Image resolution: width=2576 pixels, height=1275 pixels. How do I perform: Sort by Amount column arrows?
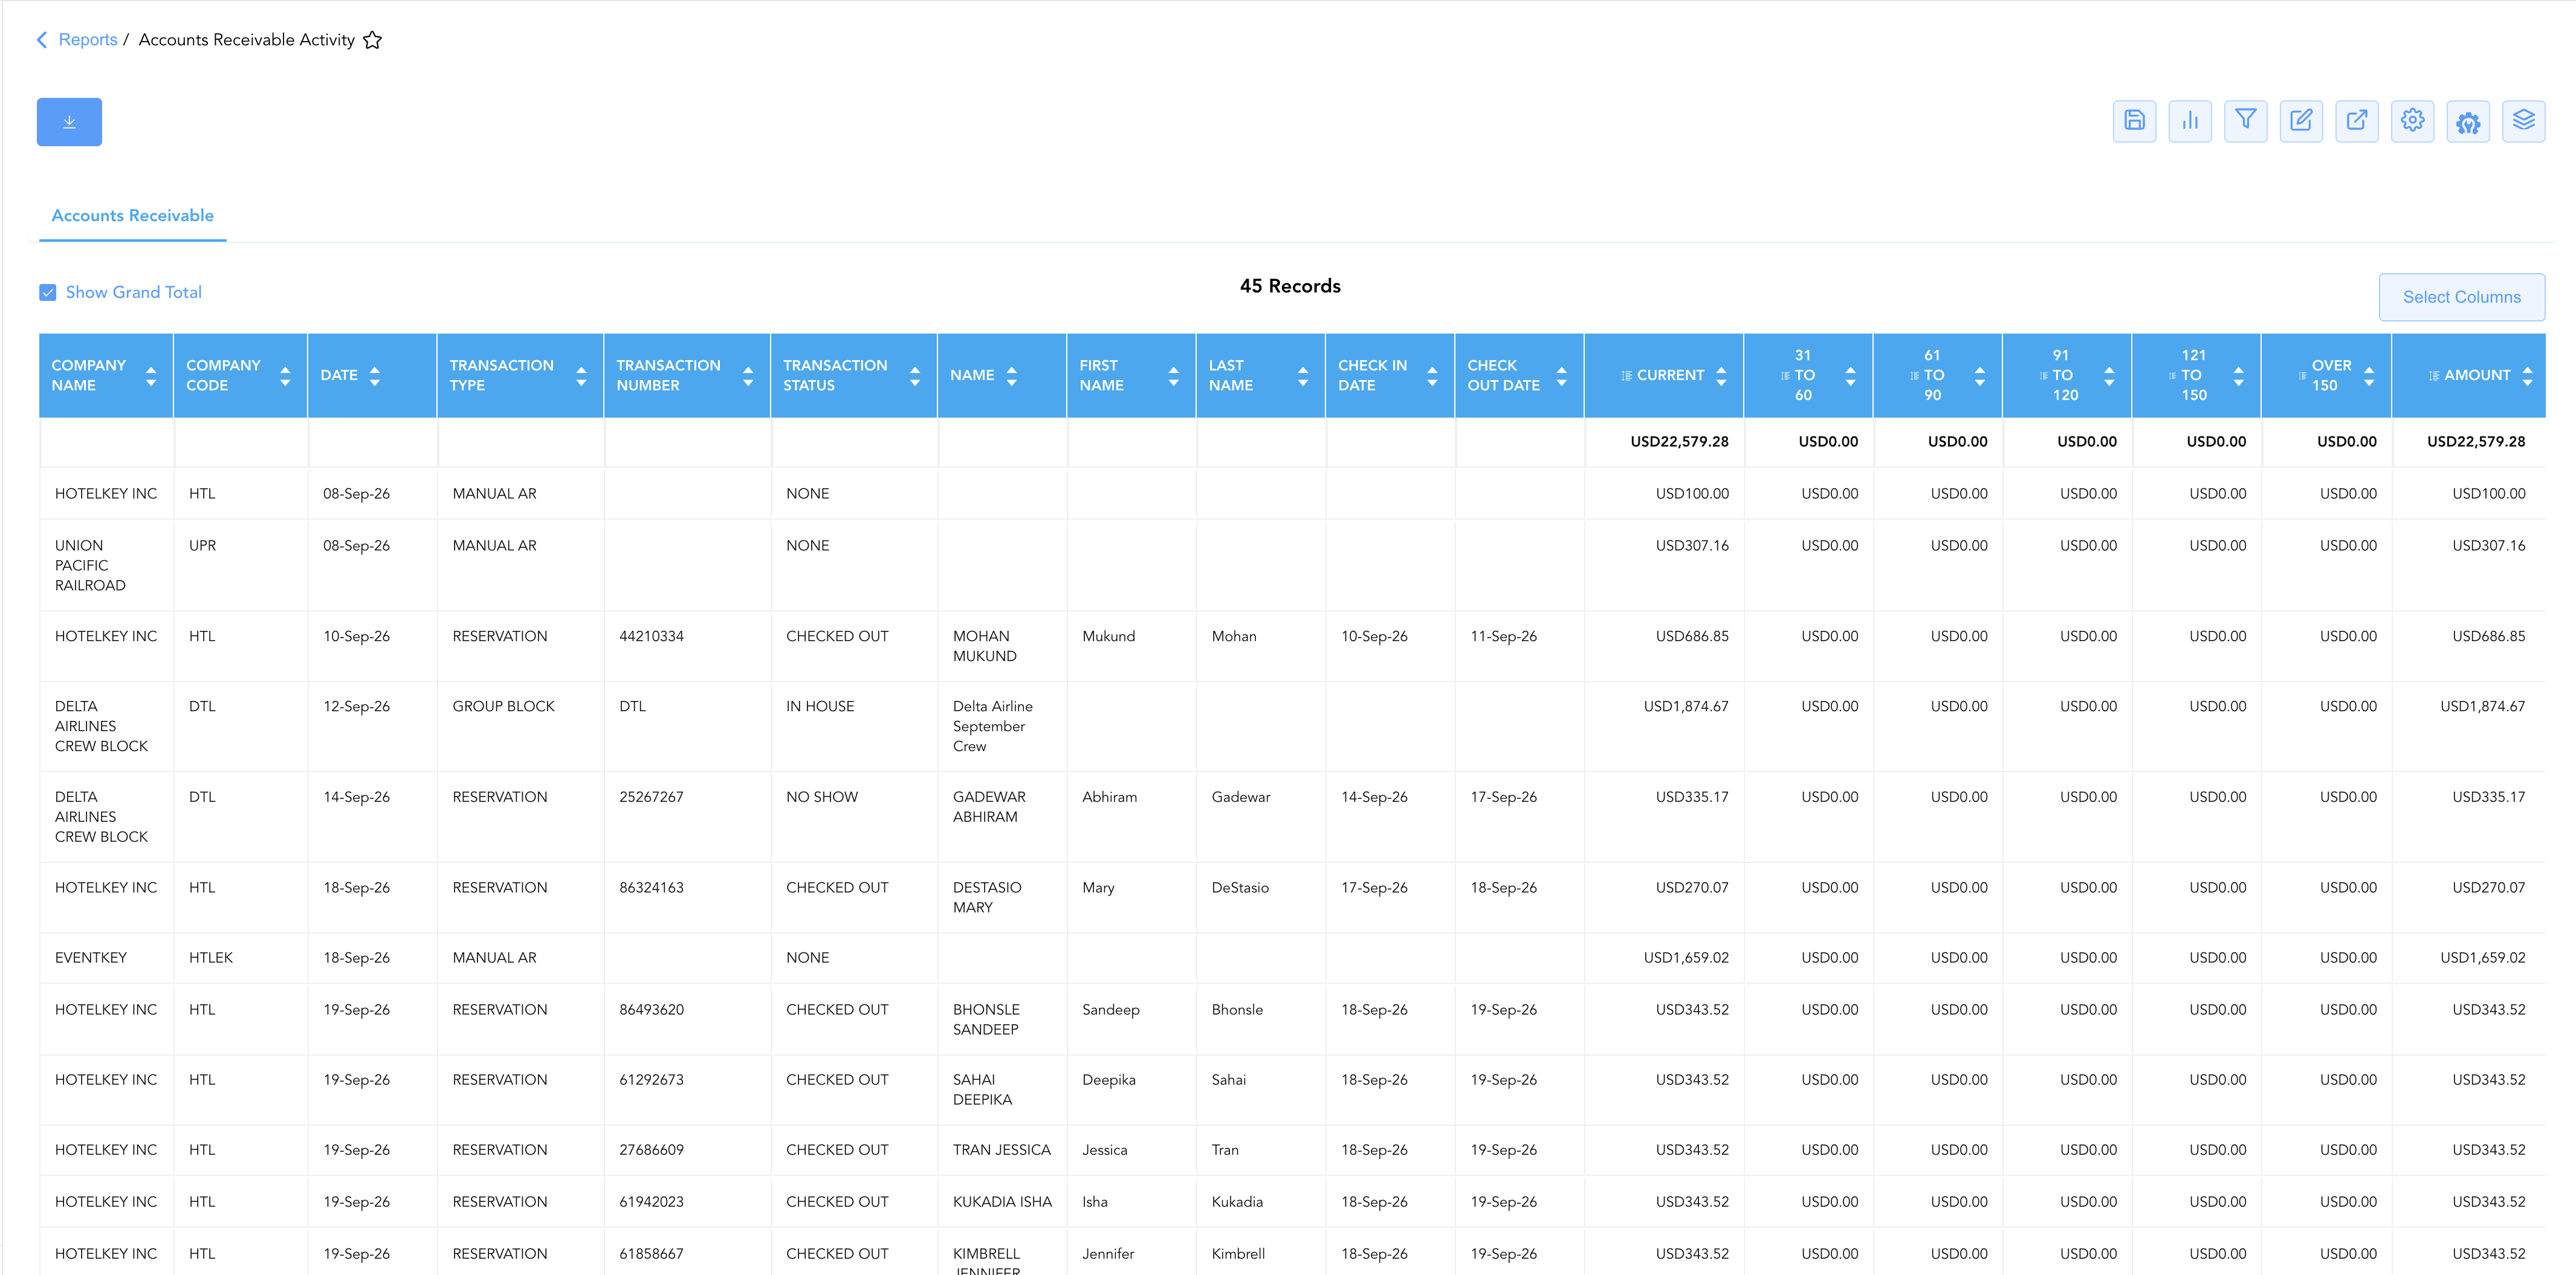point(2527,376)
